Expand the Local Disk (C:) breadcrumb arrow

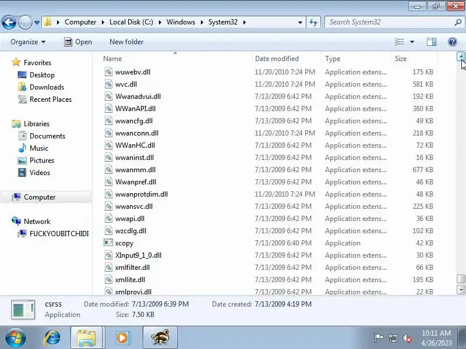pos(160,22)
